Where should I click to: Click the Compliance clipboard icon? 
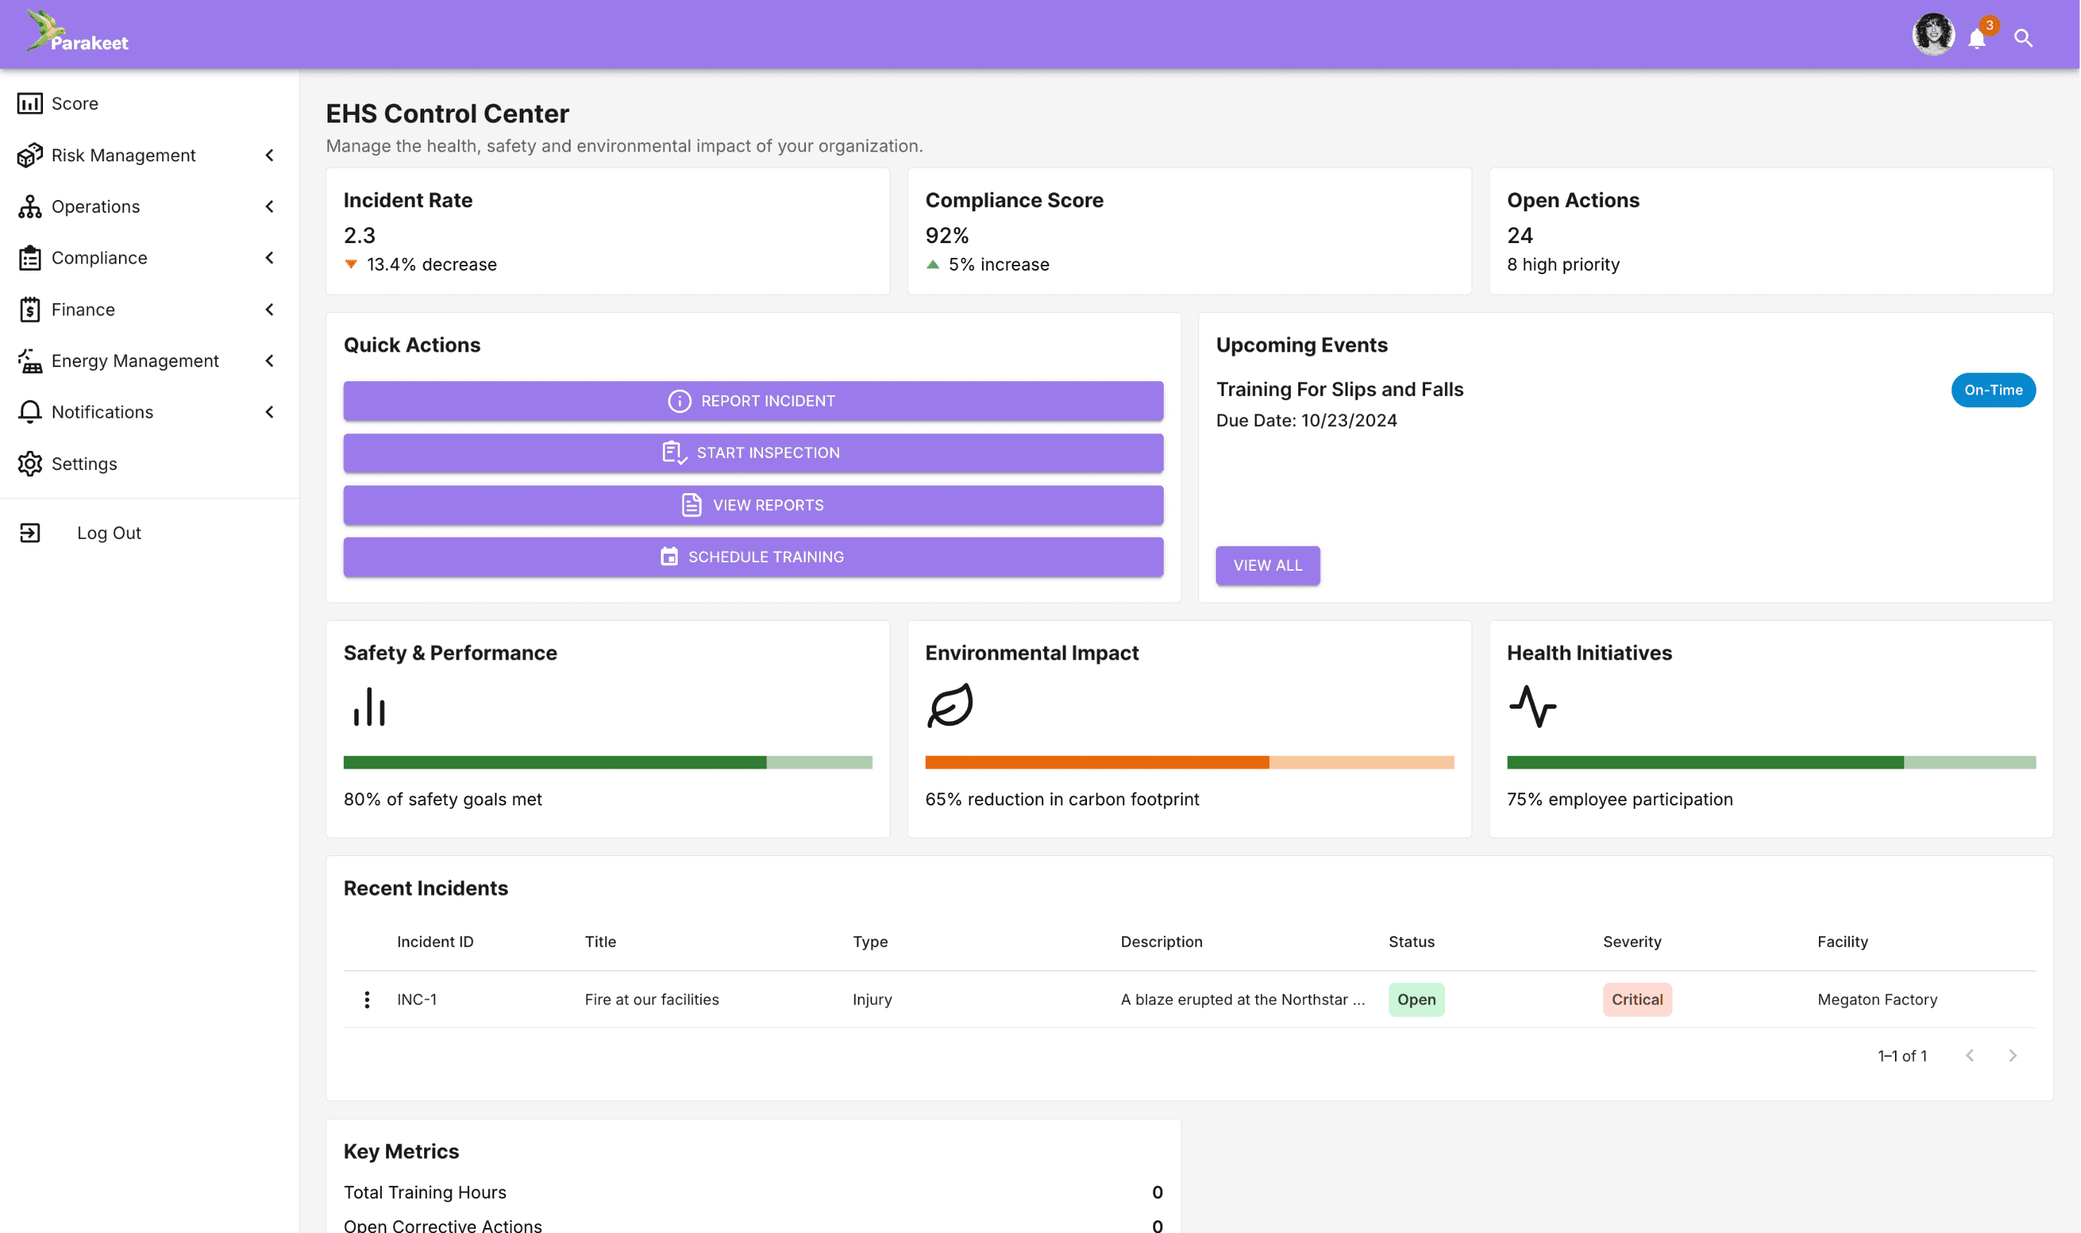[x=30, y=258]
